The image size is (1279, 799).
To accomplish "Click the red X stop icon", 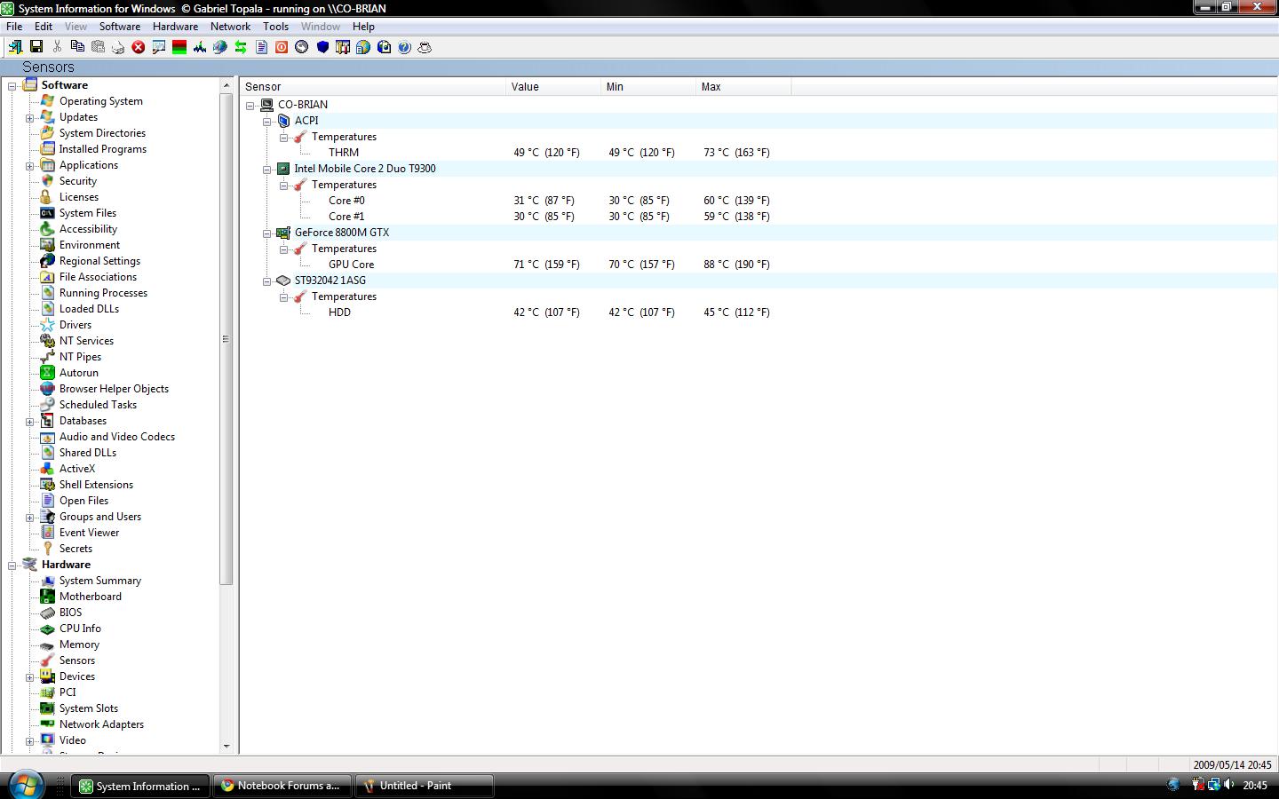I will 139,47.
